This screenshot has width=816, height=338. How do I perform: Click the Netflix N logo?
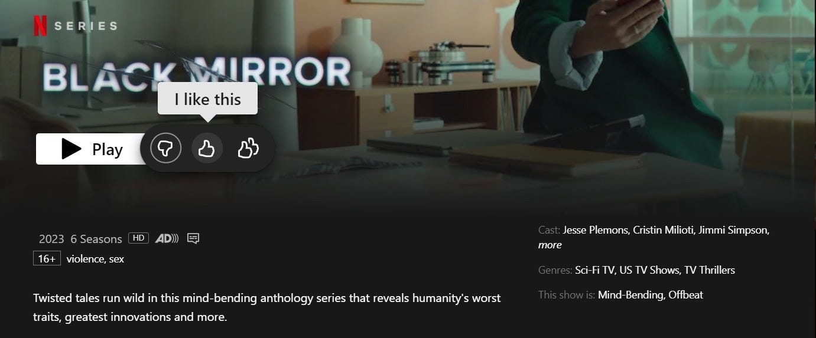tap(40, 26)
